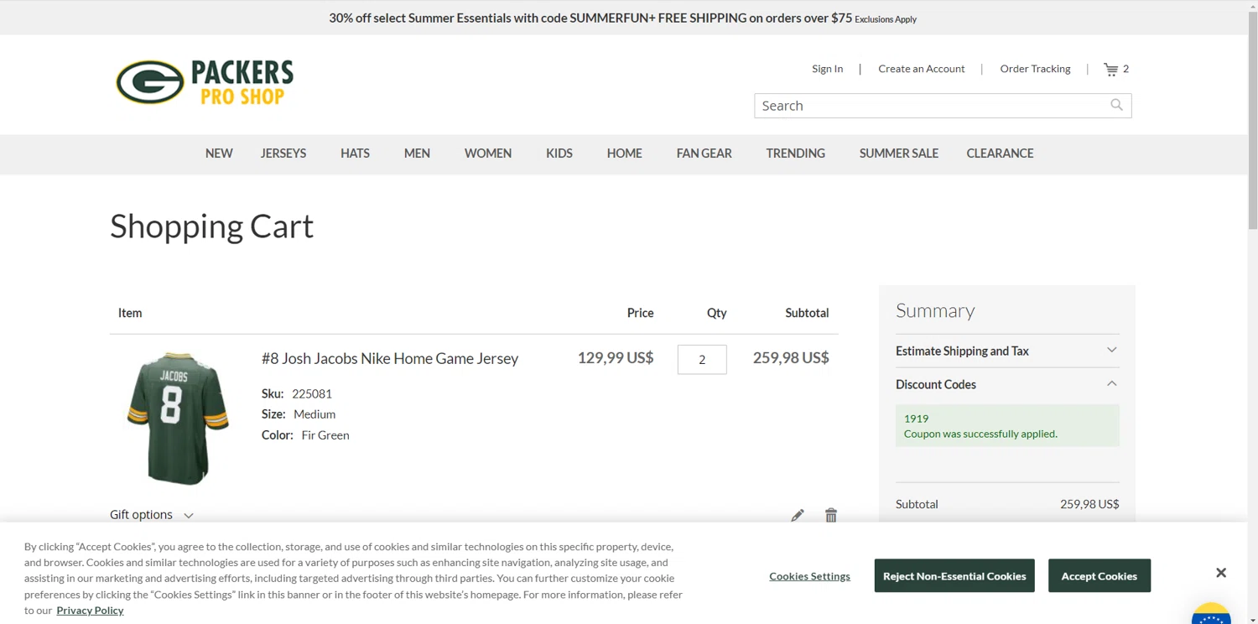Viewport: 1258px width, 624px height.
Task: Open the HATS menu
Action: [355, 153]
